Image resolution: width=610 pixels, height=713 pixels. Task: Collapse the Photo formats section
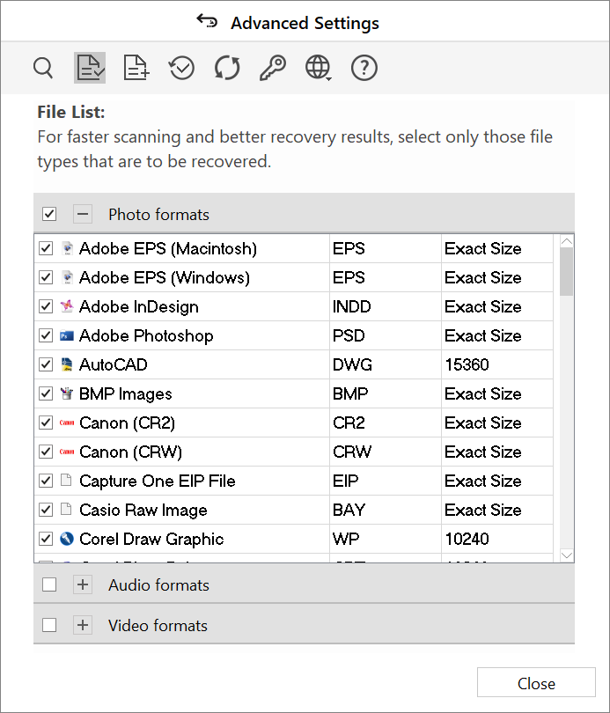(x=82, y=215)
